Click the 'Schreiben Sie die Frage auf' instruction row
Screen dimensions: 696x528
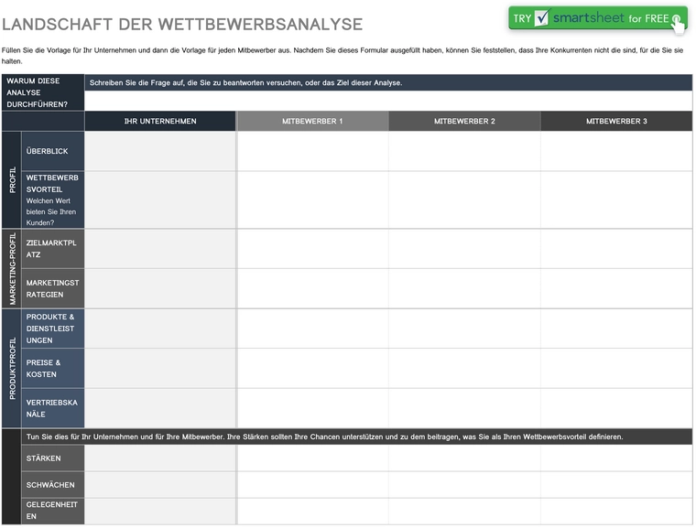coord(388,83)
